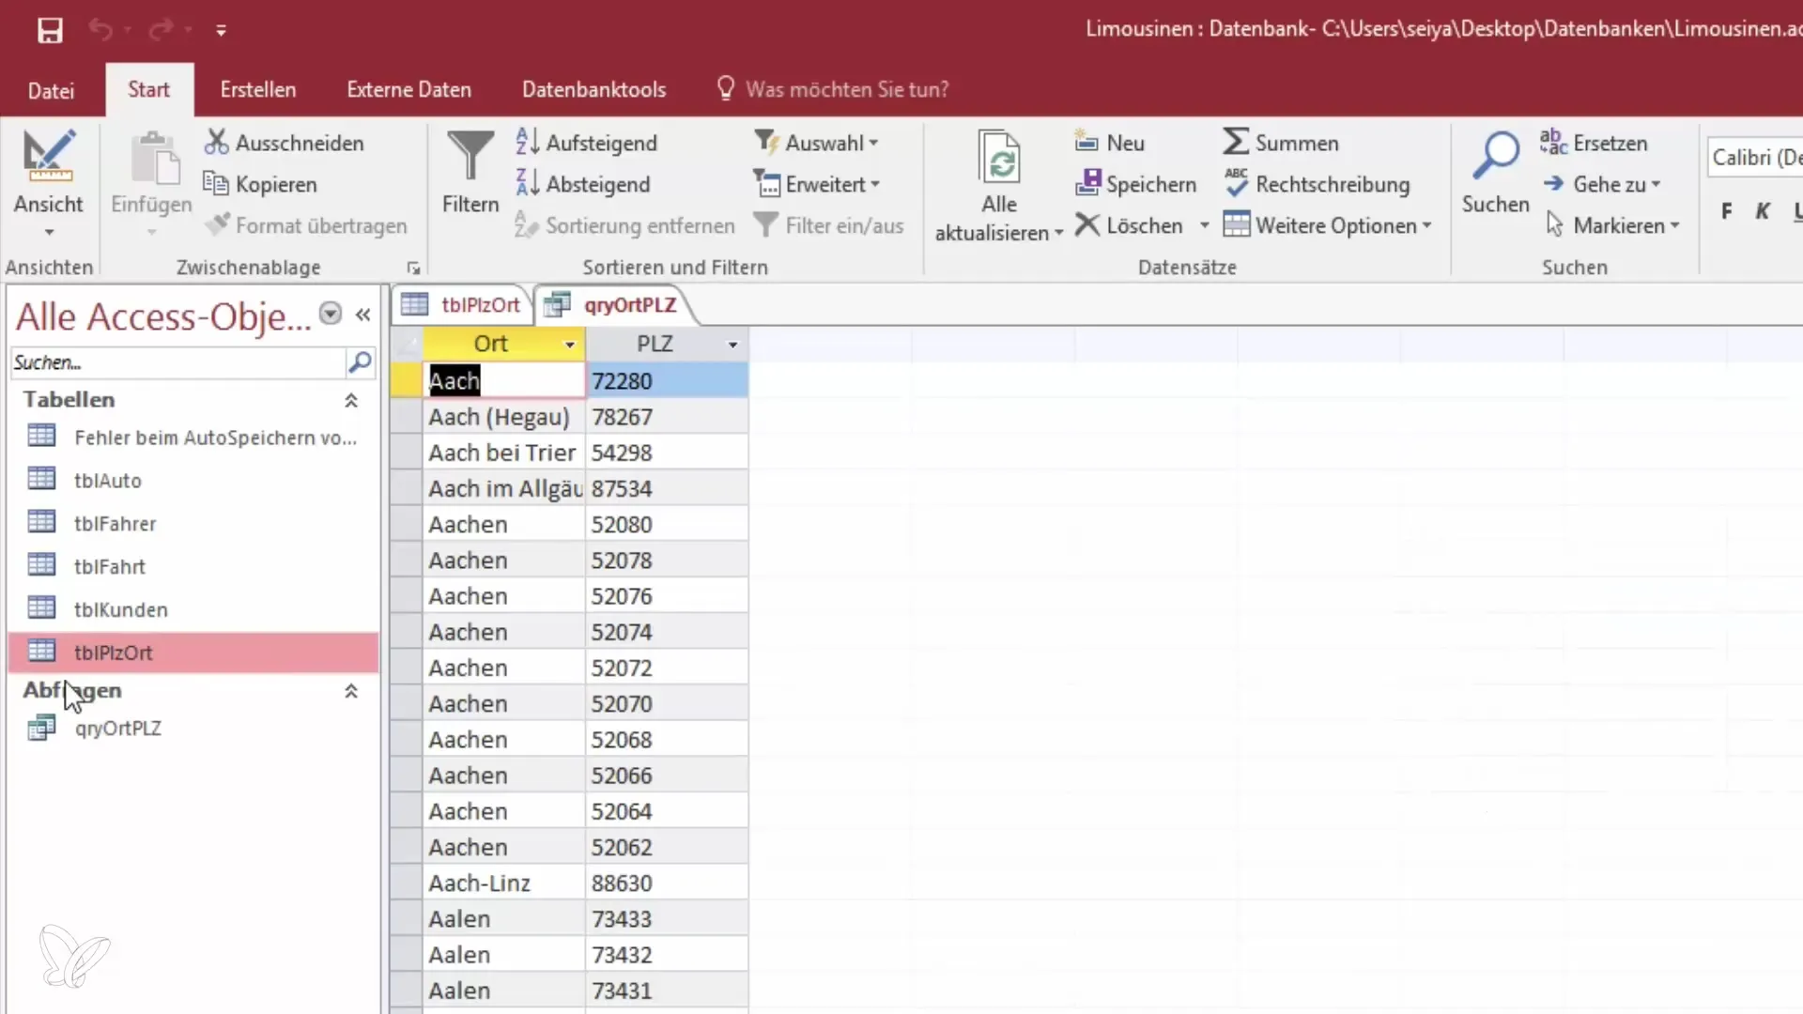Toggle bold formatting (F)

[1726, 211]
